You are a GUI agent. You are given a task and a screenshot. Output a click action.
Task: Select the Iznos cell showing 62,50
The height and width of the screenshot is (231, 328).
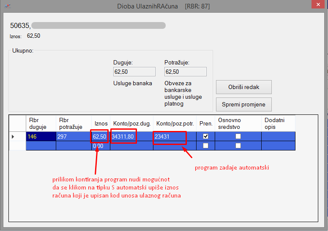tap(100, 136)
